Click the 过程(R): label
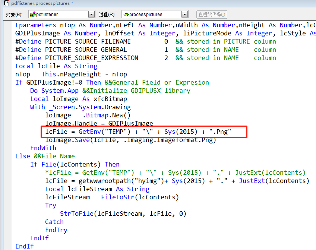Viewport: 316px width, 250px height. click(x=107, y=15)
